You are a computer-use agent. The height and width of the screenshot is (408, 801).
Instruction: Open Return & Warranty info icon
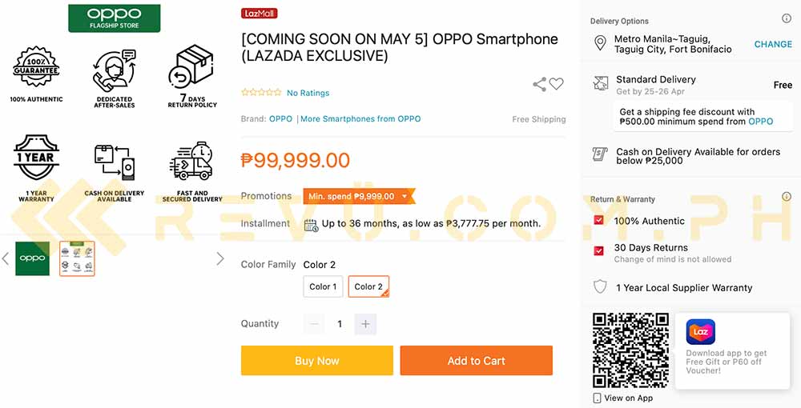787,196
